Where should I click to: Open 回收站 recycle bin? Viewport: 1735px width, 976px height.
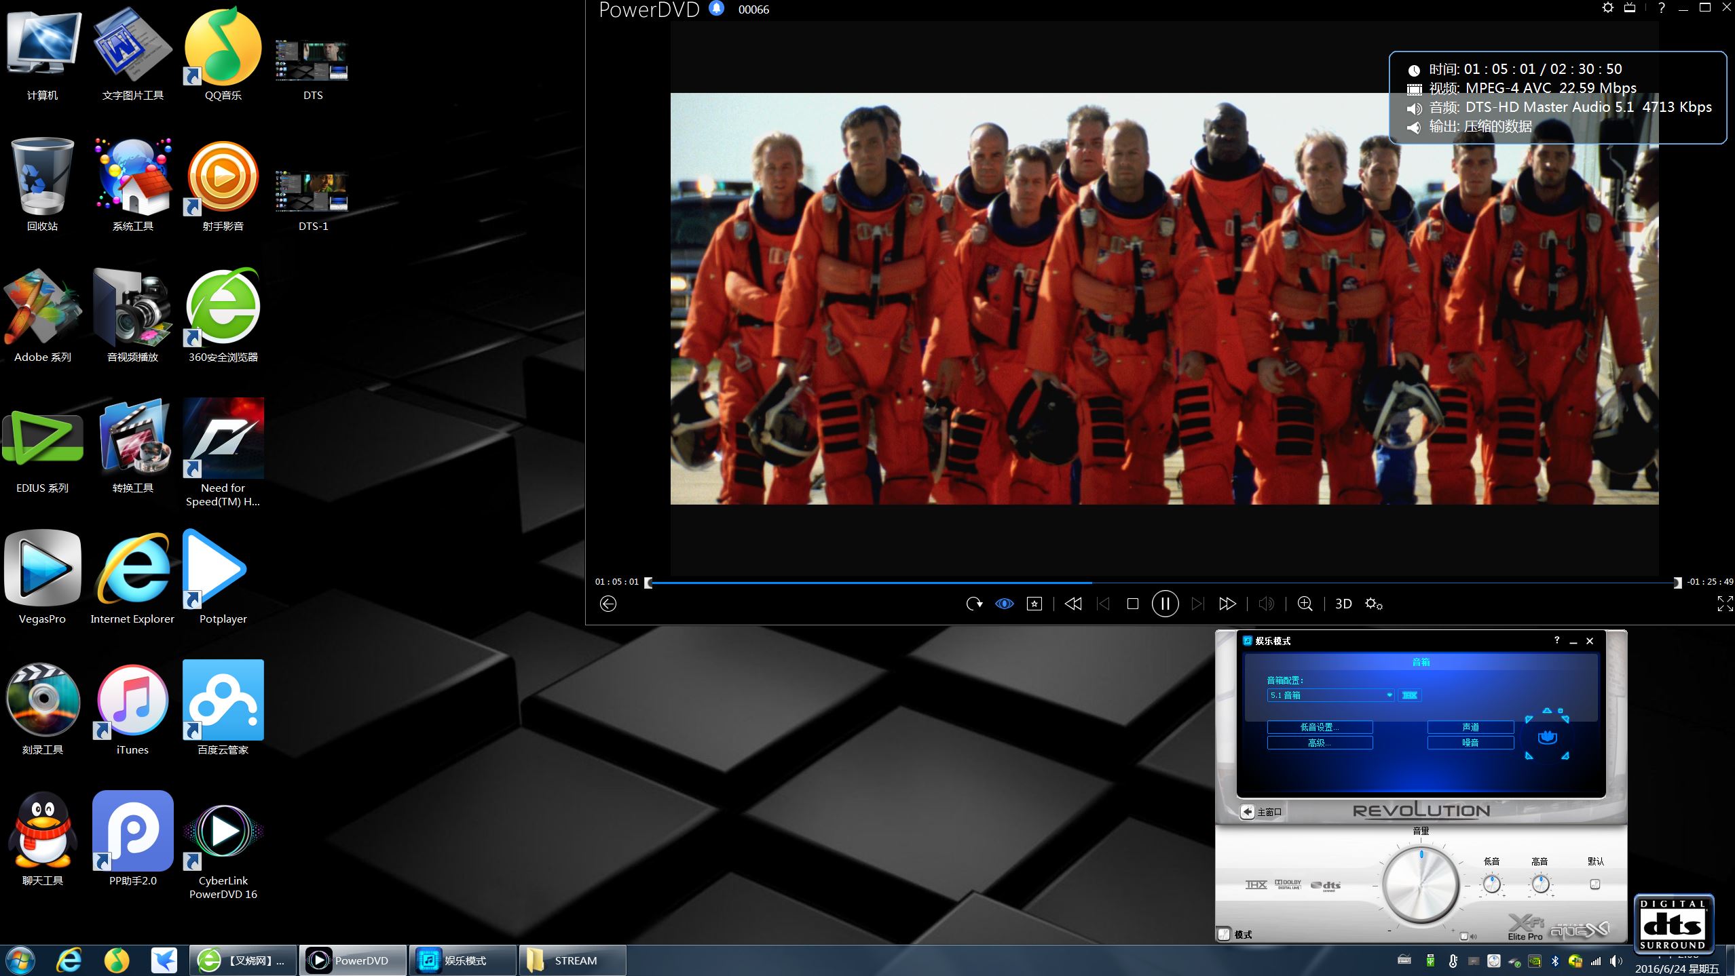42,185
